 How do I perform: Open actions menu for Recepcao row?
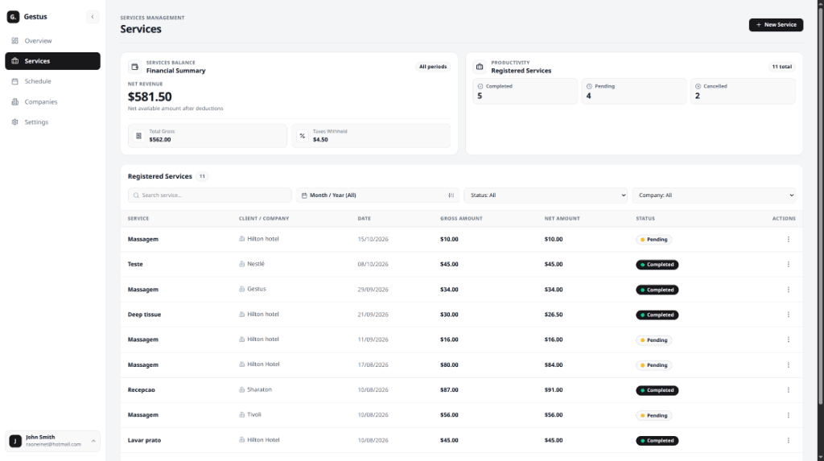point(789,390)
